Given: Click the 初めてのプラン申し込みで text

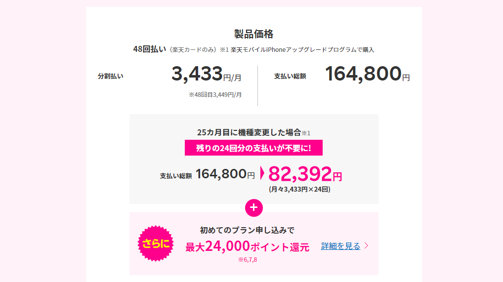Looking at the screenshot, I should (x=247, y=230).
